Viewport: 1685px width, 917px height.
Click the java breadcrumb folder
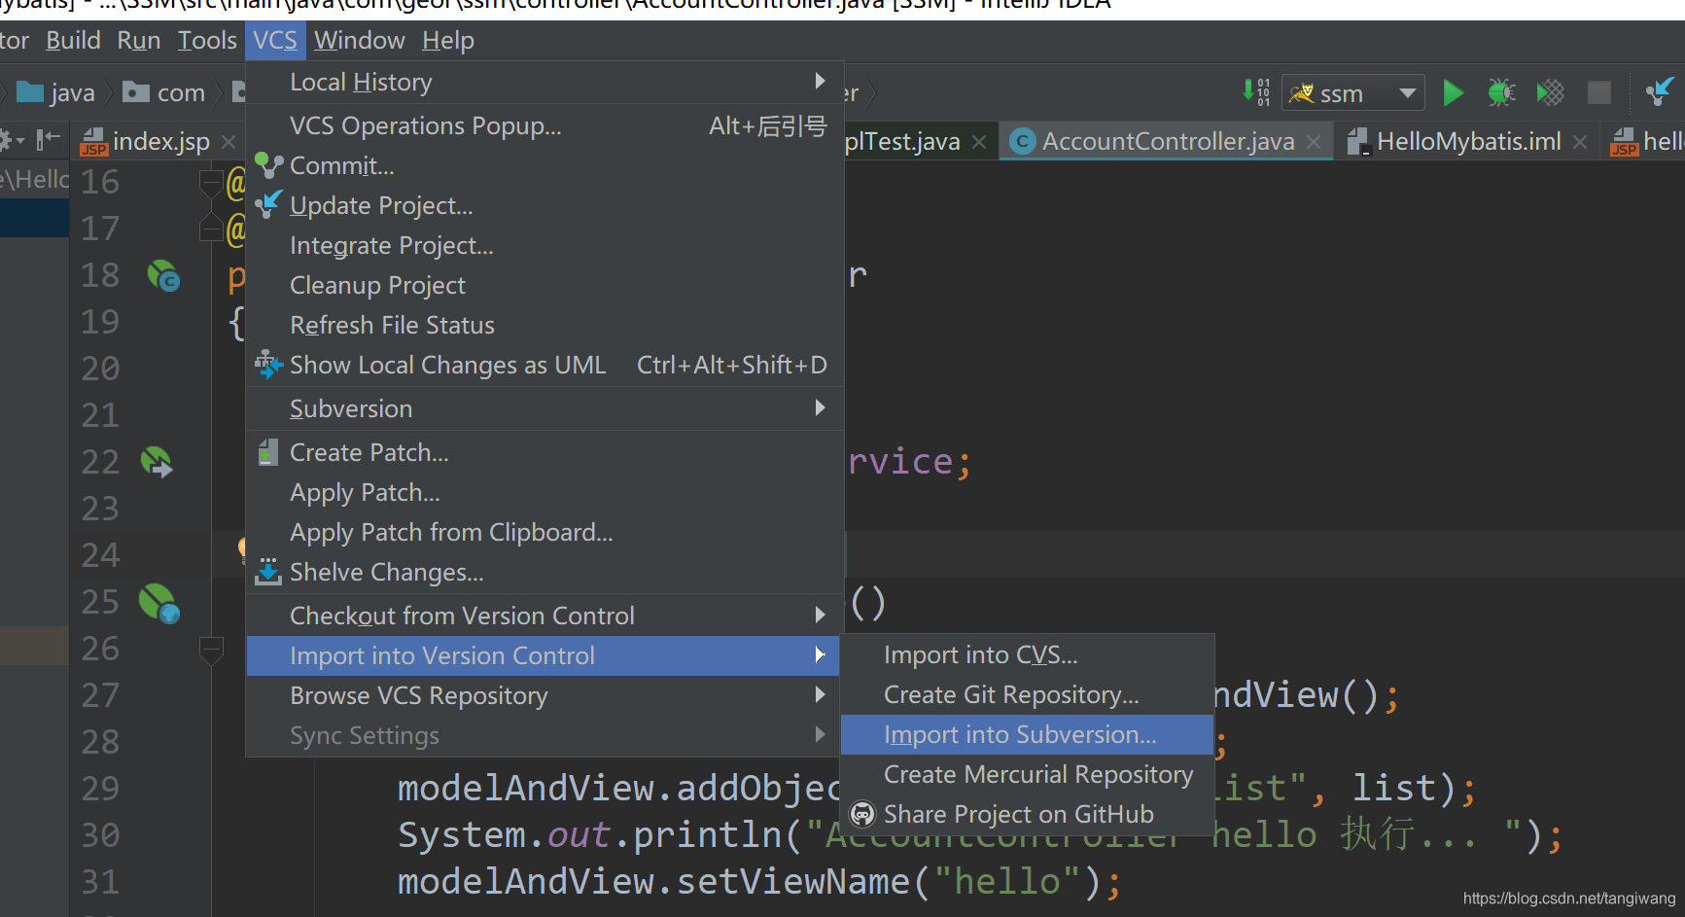[56, 93]
